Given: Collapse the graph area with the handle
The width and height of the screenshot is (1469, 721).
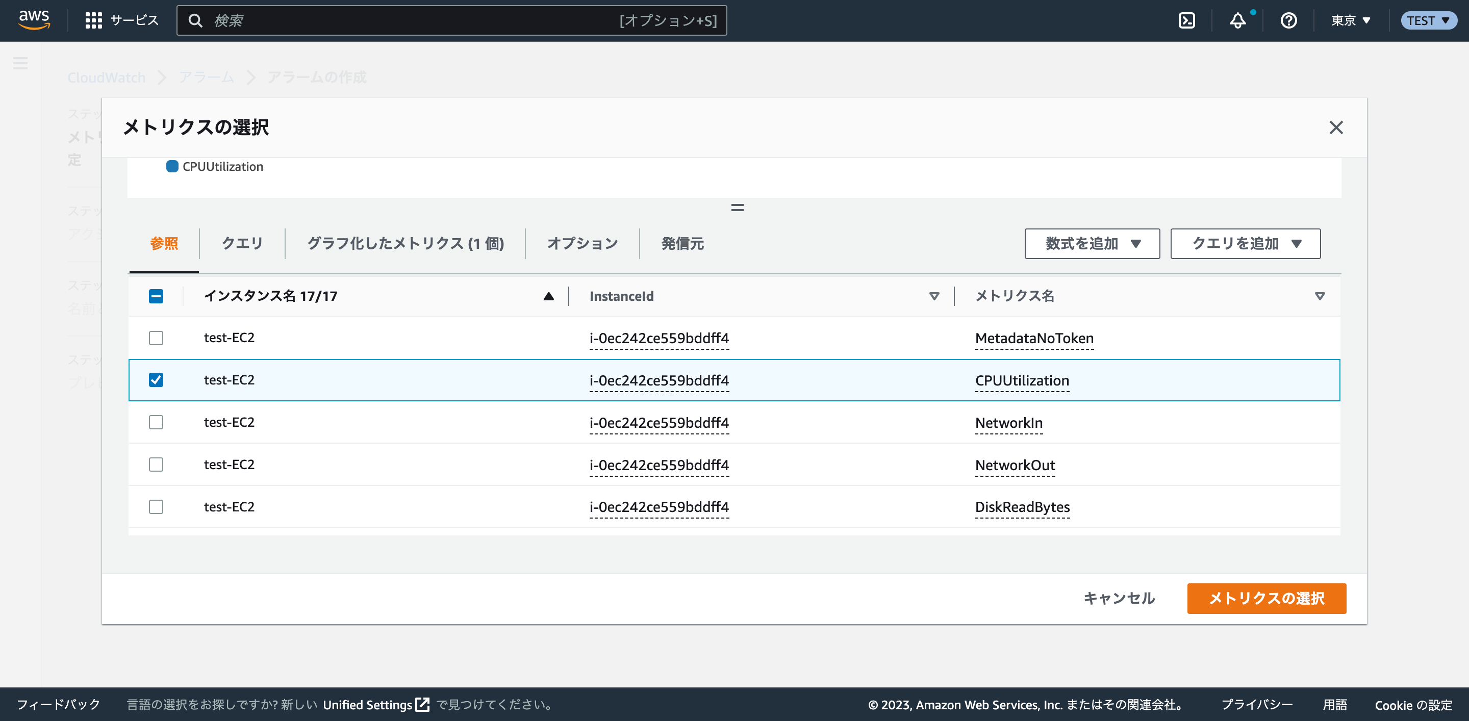Looking at the screenshot, I should [738, 208].
